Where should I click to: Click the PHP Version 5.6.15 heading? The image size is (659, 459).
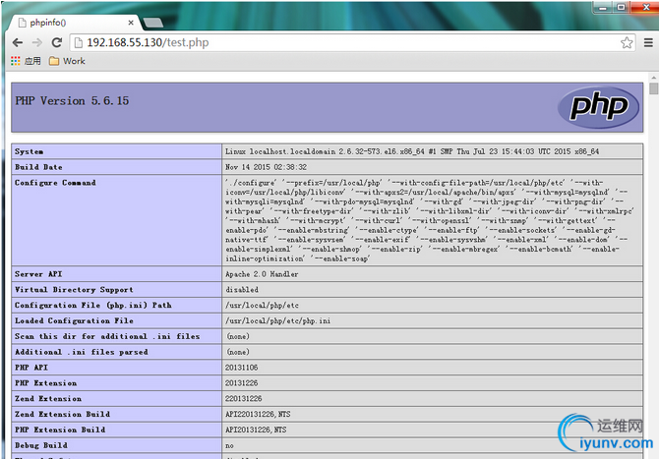pyautogui.click(x=72, y=101)
